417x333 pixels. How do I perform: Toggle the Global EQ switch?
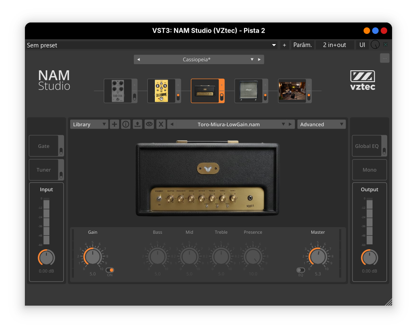384,151
